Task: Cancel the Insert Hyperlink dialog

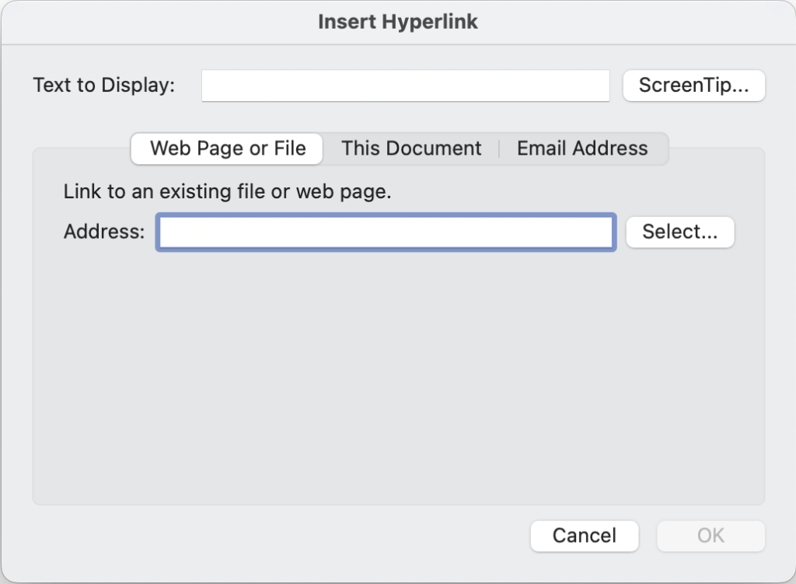Action: pyautogui.click(x=584, y=535)
